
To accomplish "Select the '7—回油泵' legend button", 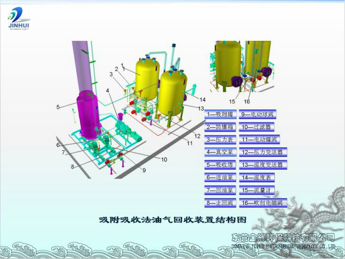I will click(220, 190).
